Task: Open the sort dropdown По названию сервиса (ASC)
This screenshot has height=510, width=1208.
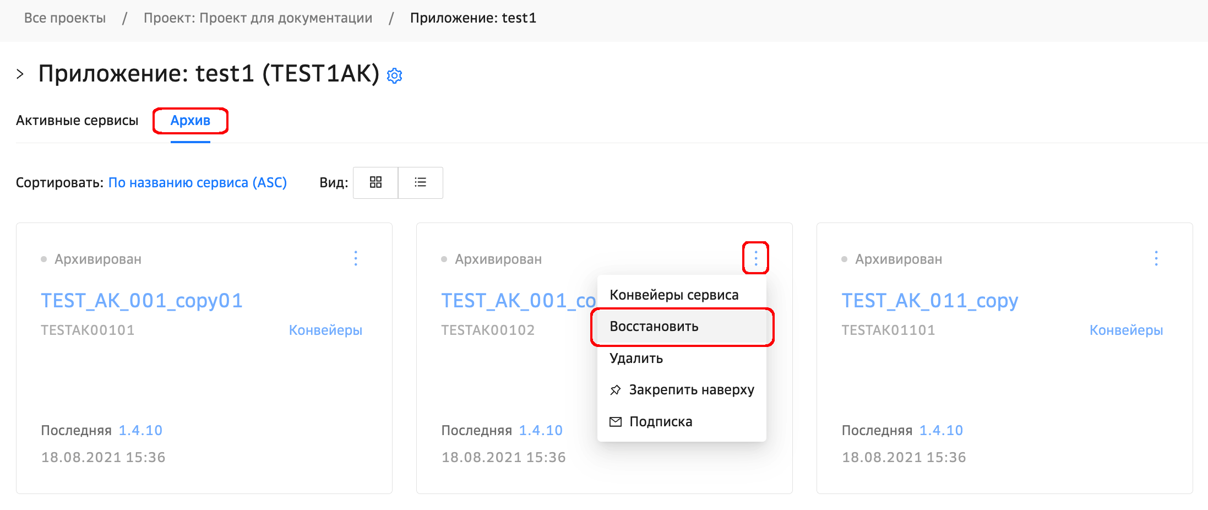Action: 197,183
